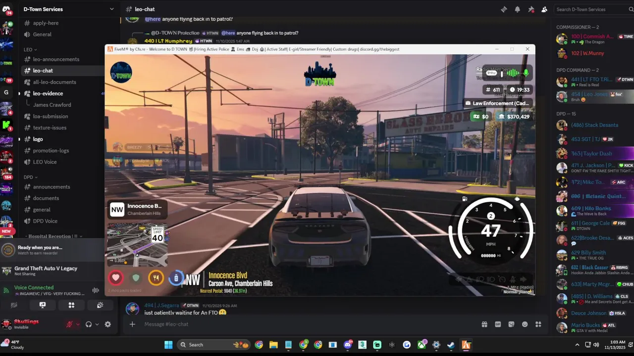Collapse the LEO channel category

30,49
